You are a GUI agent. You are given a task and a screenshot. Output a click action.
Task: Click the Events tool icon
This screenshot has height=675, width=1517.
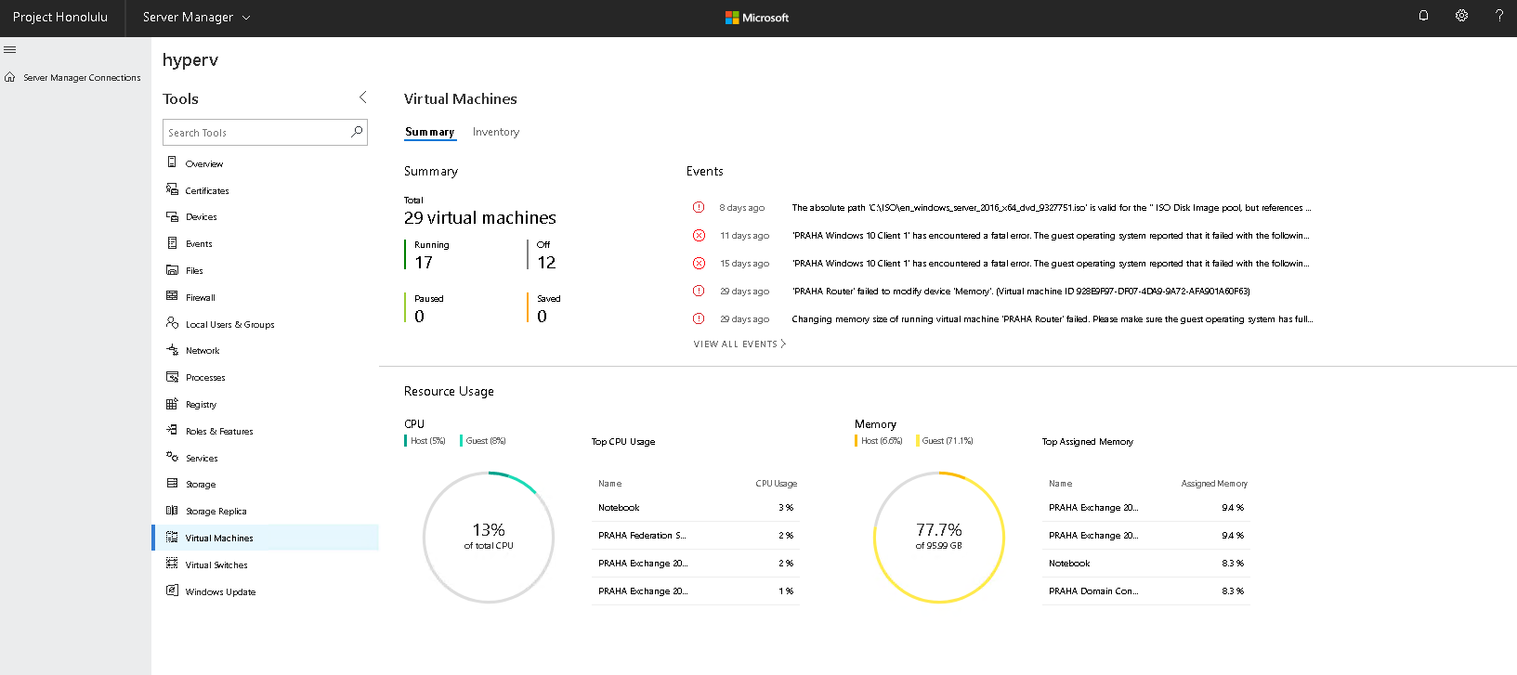coord(172,243)
